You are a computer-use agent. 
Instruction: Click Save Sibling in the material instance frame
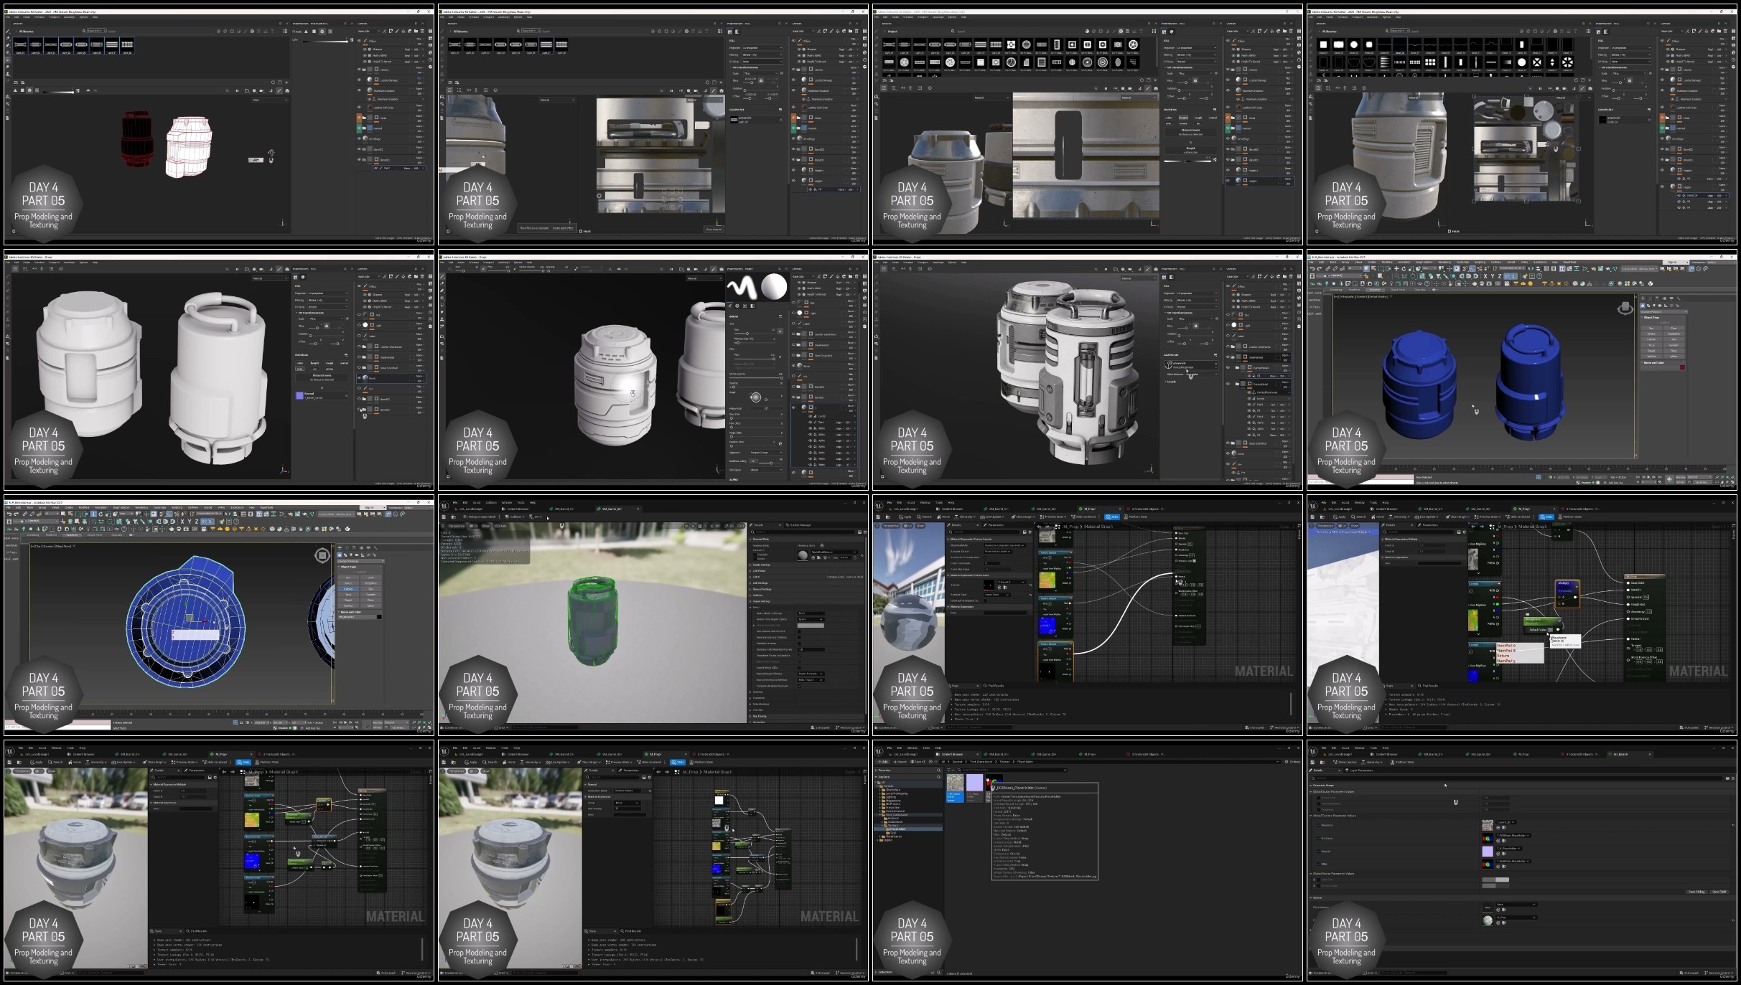click(x=1696, y=892)
